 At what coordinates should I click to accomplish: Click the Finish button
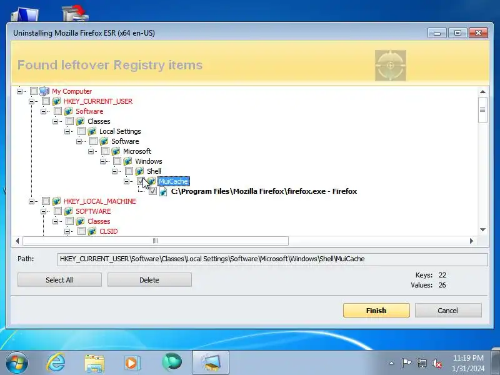coord(376,311)
